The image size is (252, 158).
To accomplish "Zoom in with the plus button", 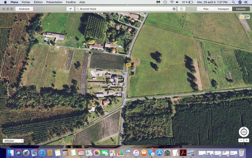I will 247,140.
